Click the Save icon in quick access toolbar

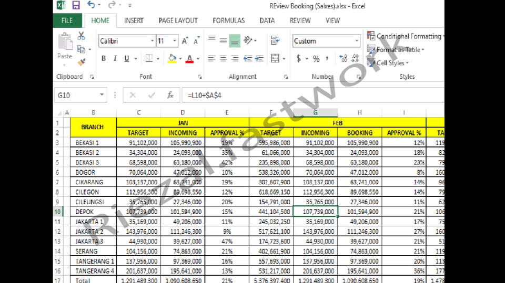tap(76, 5)
